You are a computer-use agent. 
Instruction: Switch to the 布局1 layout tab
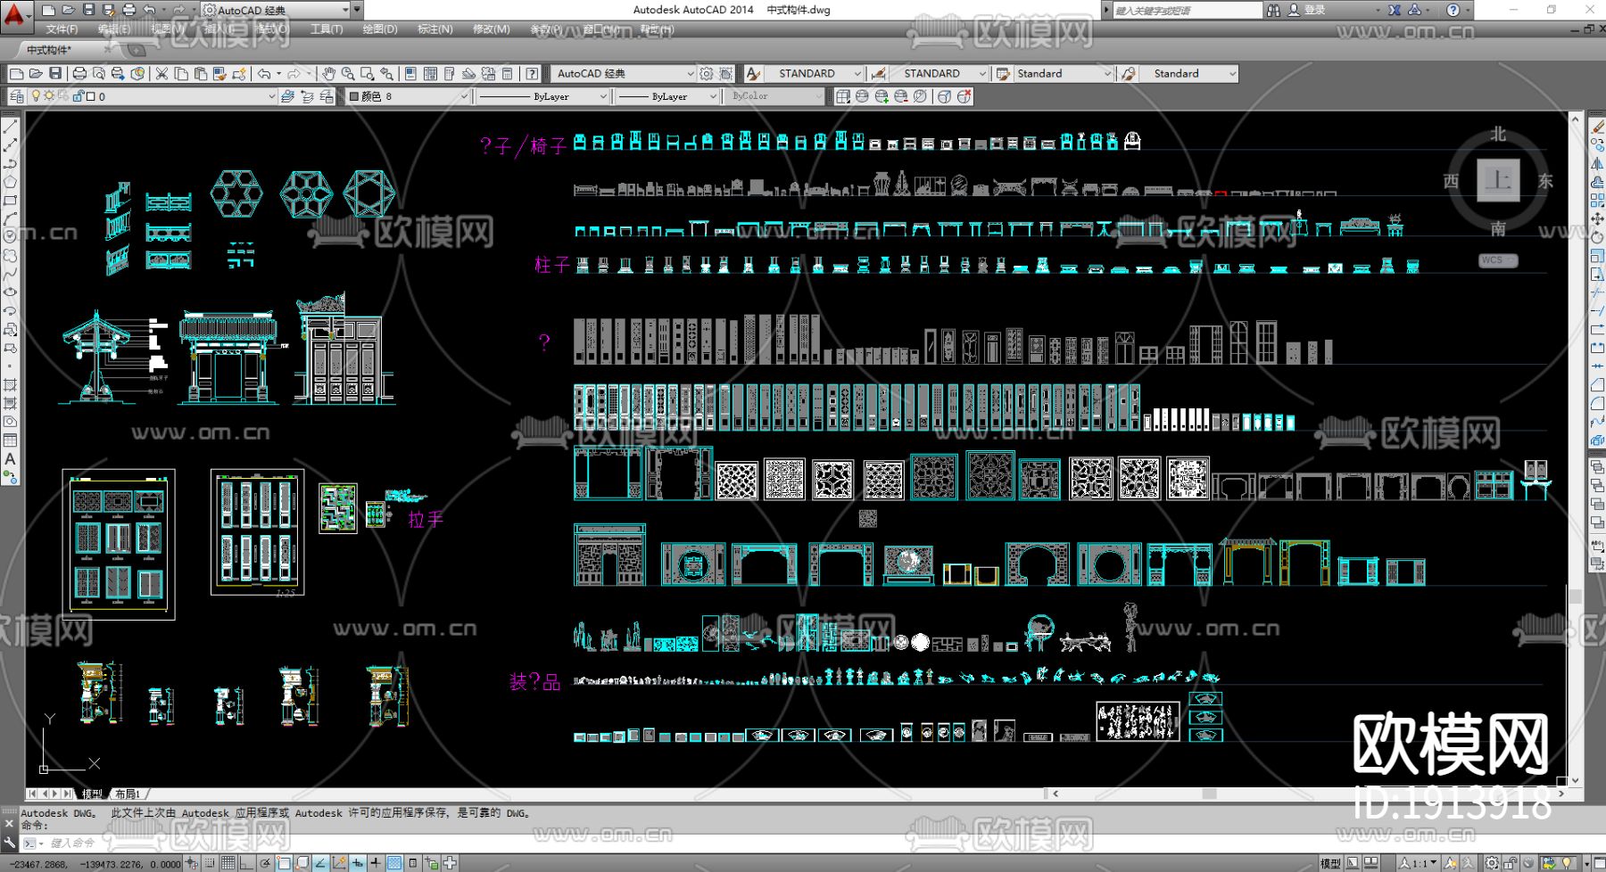tap(128, 794)
